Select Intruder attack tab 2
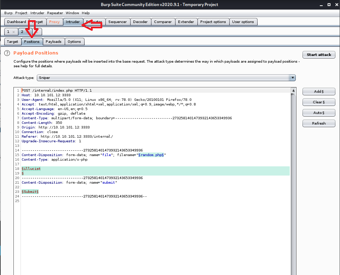This screenshot has width=340, height=275. 22,32
